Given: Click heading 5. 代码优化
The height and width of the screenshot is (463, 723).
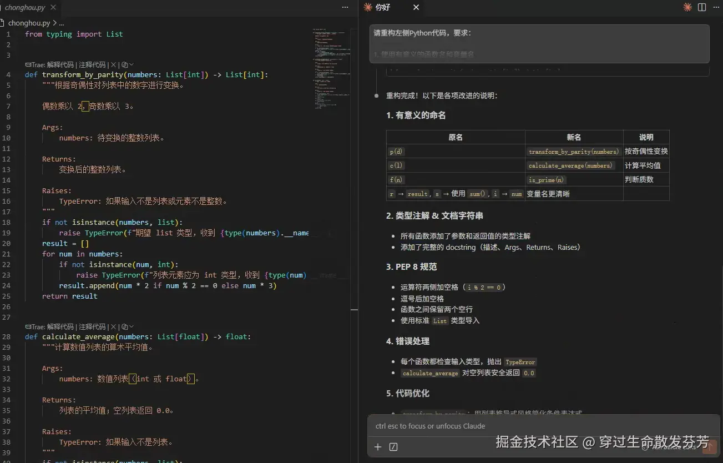Looking at the screenshot, I should click(408, 393).
